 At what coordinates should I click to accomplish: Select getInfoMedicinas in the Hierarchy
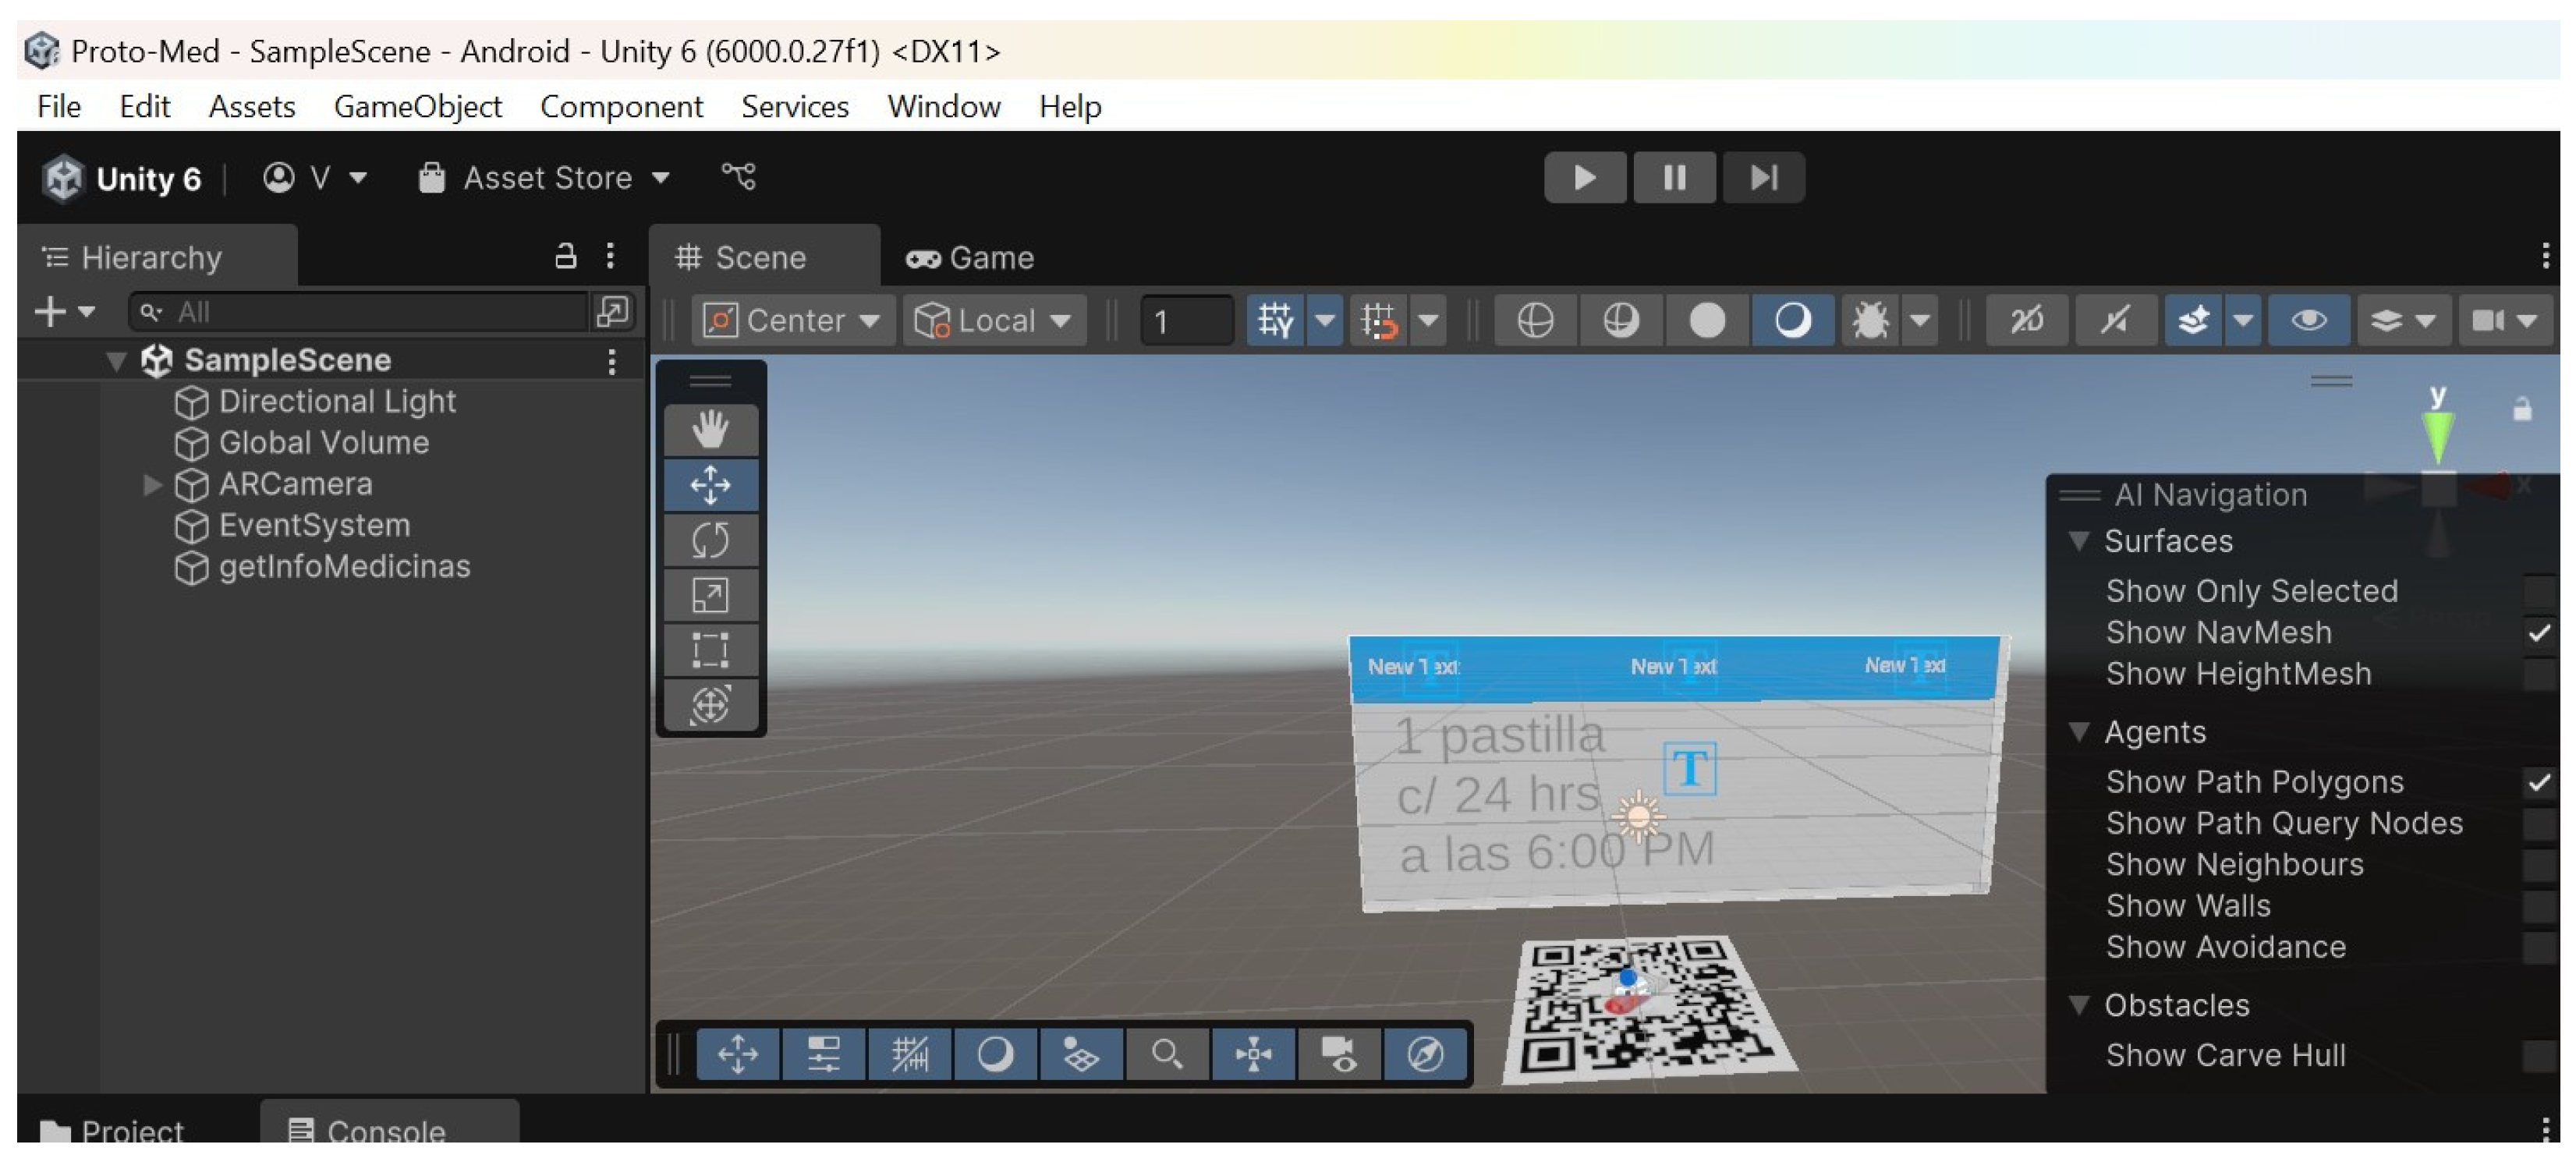pos(343,567)
